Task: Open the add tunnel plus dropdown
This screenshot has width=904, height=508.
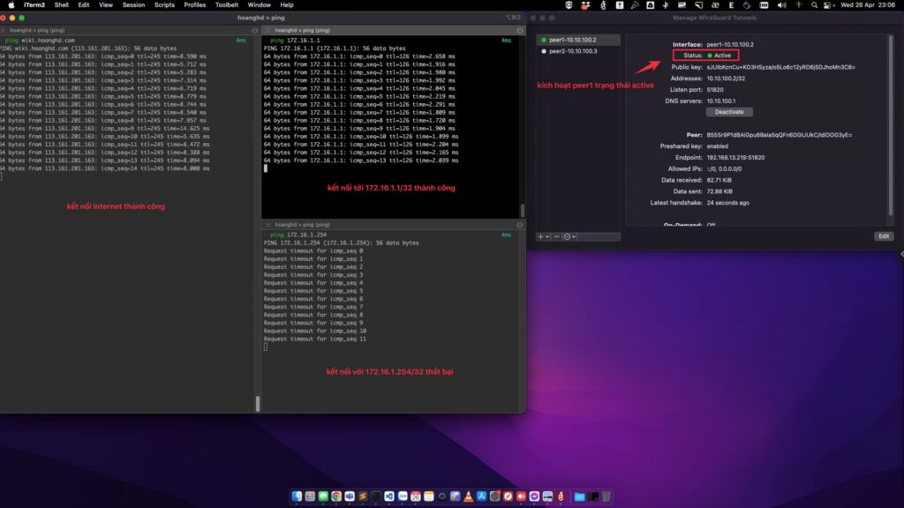Action: coord(543,236)
